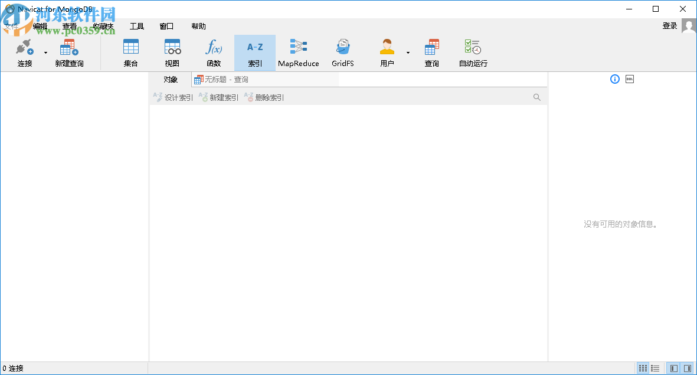Click the '没有可用的对象信息。' message text

tap(620, 225)
